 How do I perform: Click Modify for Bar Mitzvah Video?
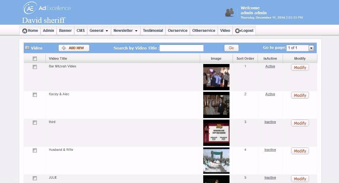(300, 67)
